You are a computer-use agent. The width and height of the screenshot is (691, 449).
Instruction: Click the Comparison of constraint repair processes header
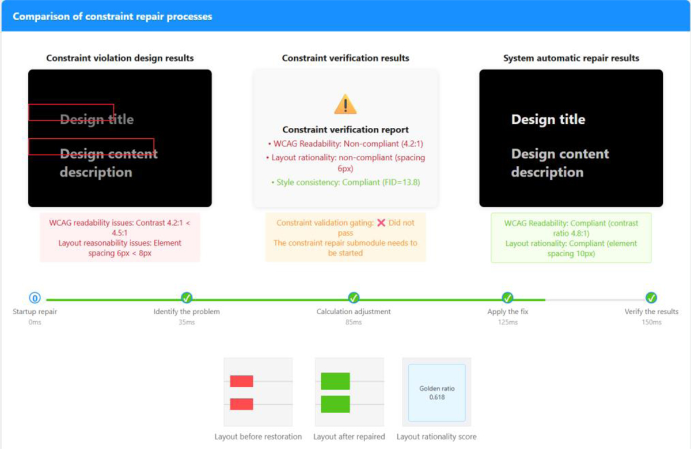click(x=113, y=16)
